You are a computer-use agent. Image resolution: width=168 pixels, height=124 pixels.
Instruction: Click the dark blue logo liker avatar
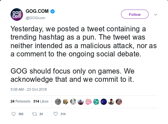tap(104, 102)
